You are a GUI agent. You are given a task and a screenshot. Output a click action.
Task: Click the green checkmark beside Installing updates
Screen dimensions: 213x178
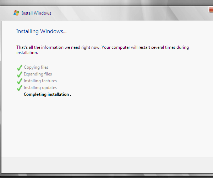tap(20, 88)
